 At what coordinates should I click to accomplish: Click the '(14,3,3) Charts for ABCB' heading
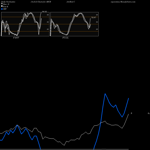tap(41, 2)
